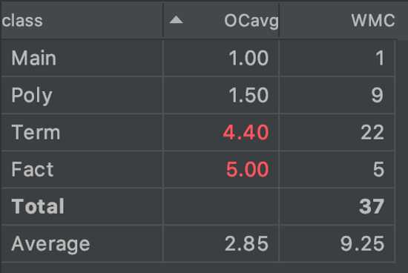Select the Term class row
This screenshot has height=273, width=408.
point(198,132)
